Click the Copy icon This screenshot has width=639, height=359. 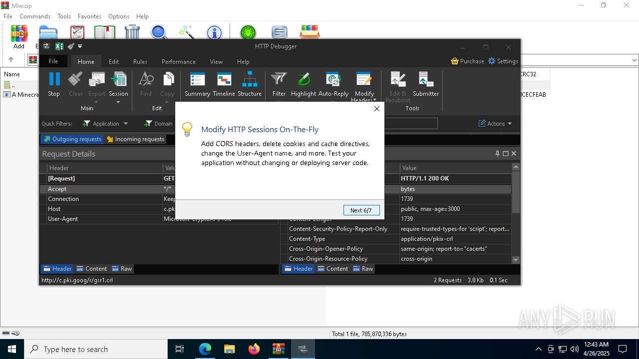[167, 79]
